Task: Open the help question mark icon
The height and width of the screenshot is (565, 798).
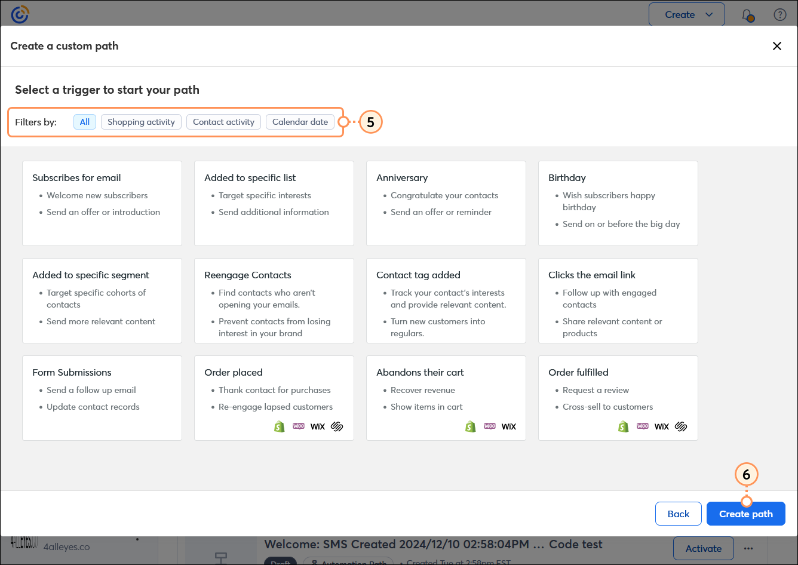Action: (x=780, y=15)
